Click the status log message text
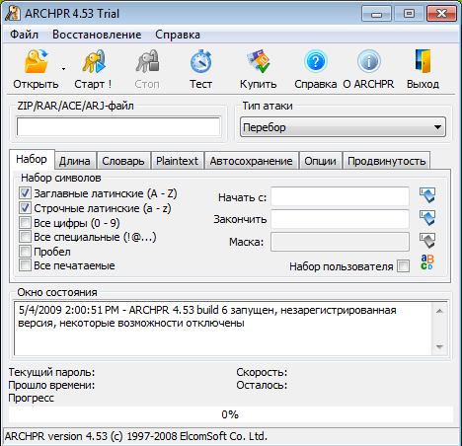This screenshot has height=446, width=462. pos(207,317)
